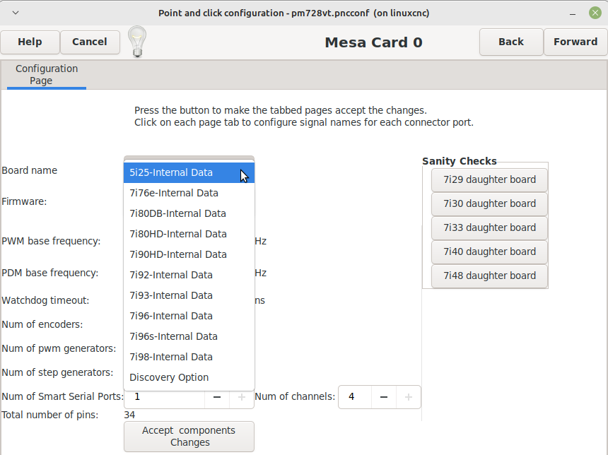Run 7i29 daughter board sanity check

489,180
